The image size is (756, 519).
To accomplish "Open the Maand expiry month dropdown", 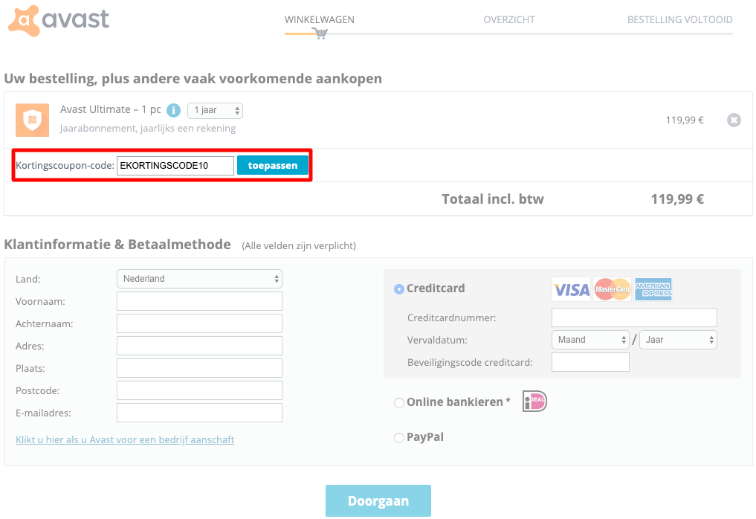I will coord(590,340).
